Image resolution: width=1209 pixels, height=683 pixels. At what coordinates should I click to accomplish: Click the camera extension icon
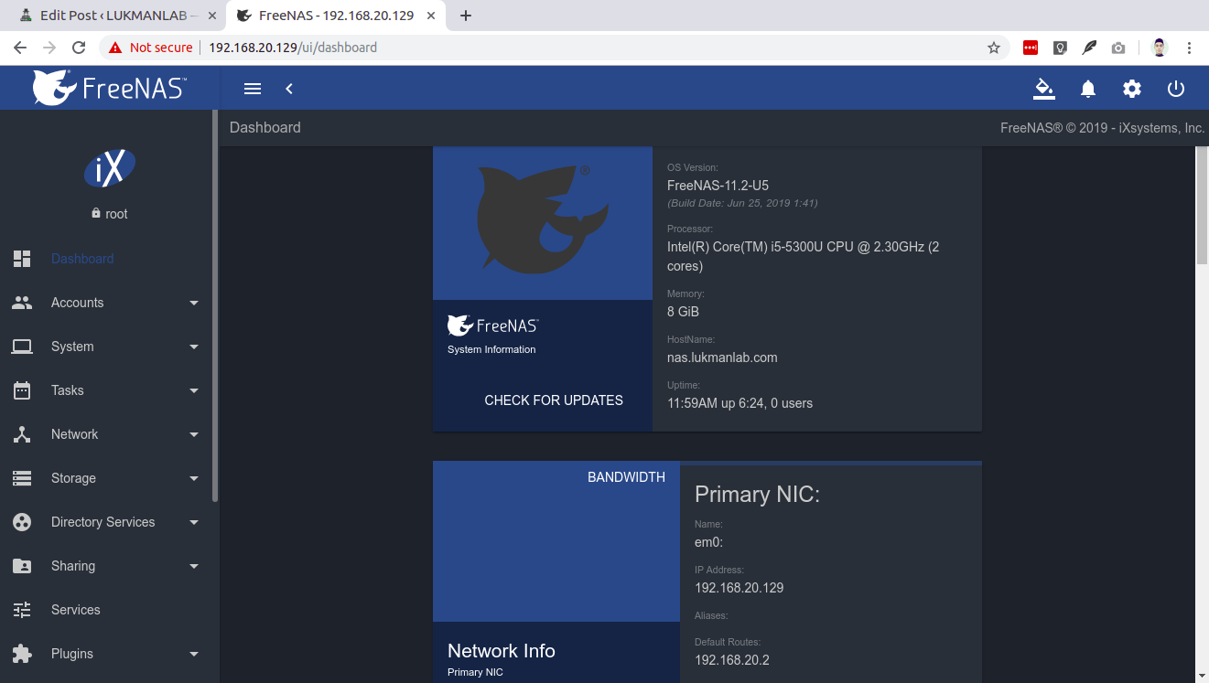(x=1118, y=48)
